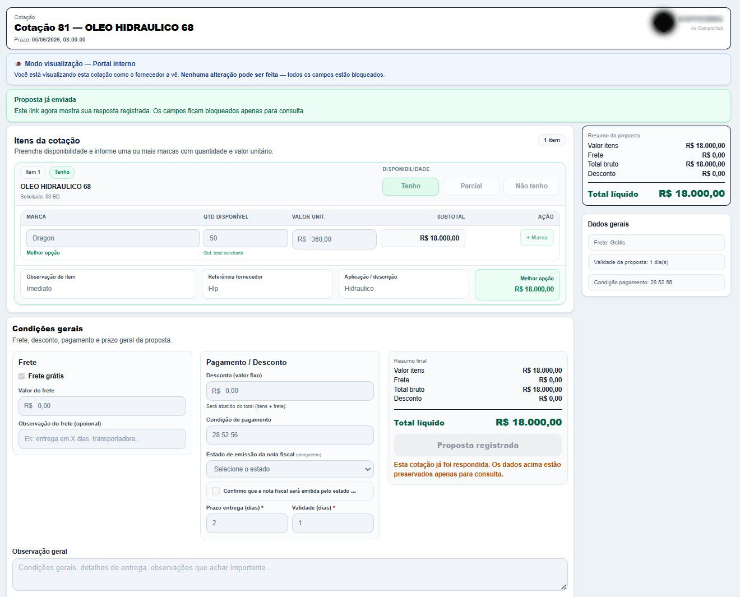740x597 pixels.
Task: Click Total líquido value in Resumo final
Action: pyautogui.click(x=529, y=423)
